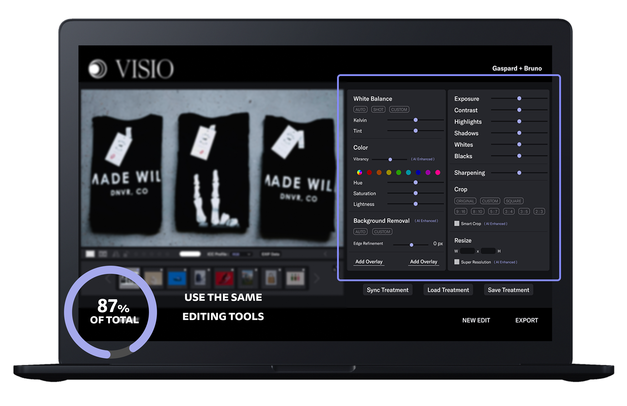Enable the Smart Crop checkbox
This screenshot has width=627, height=406.
pyautogui.click(x=457, y=224)
